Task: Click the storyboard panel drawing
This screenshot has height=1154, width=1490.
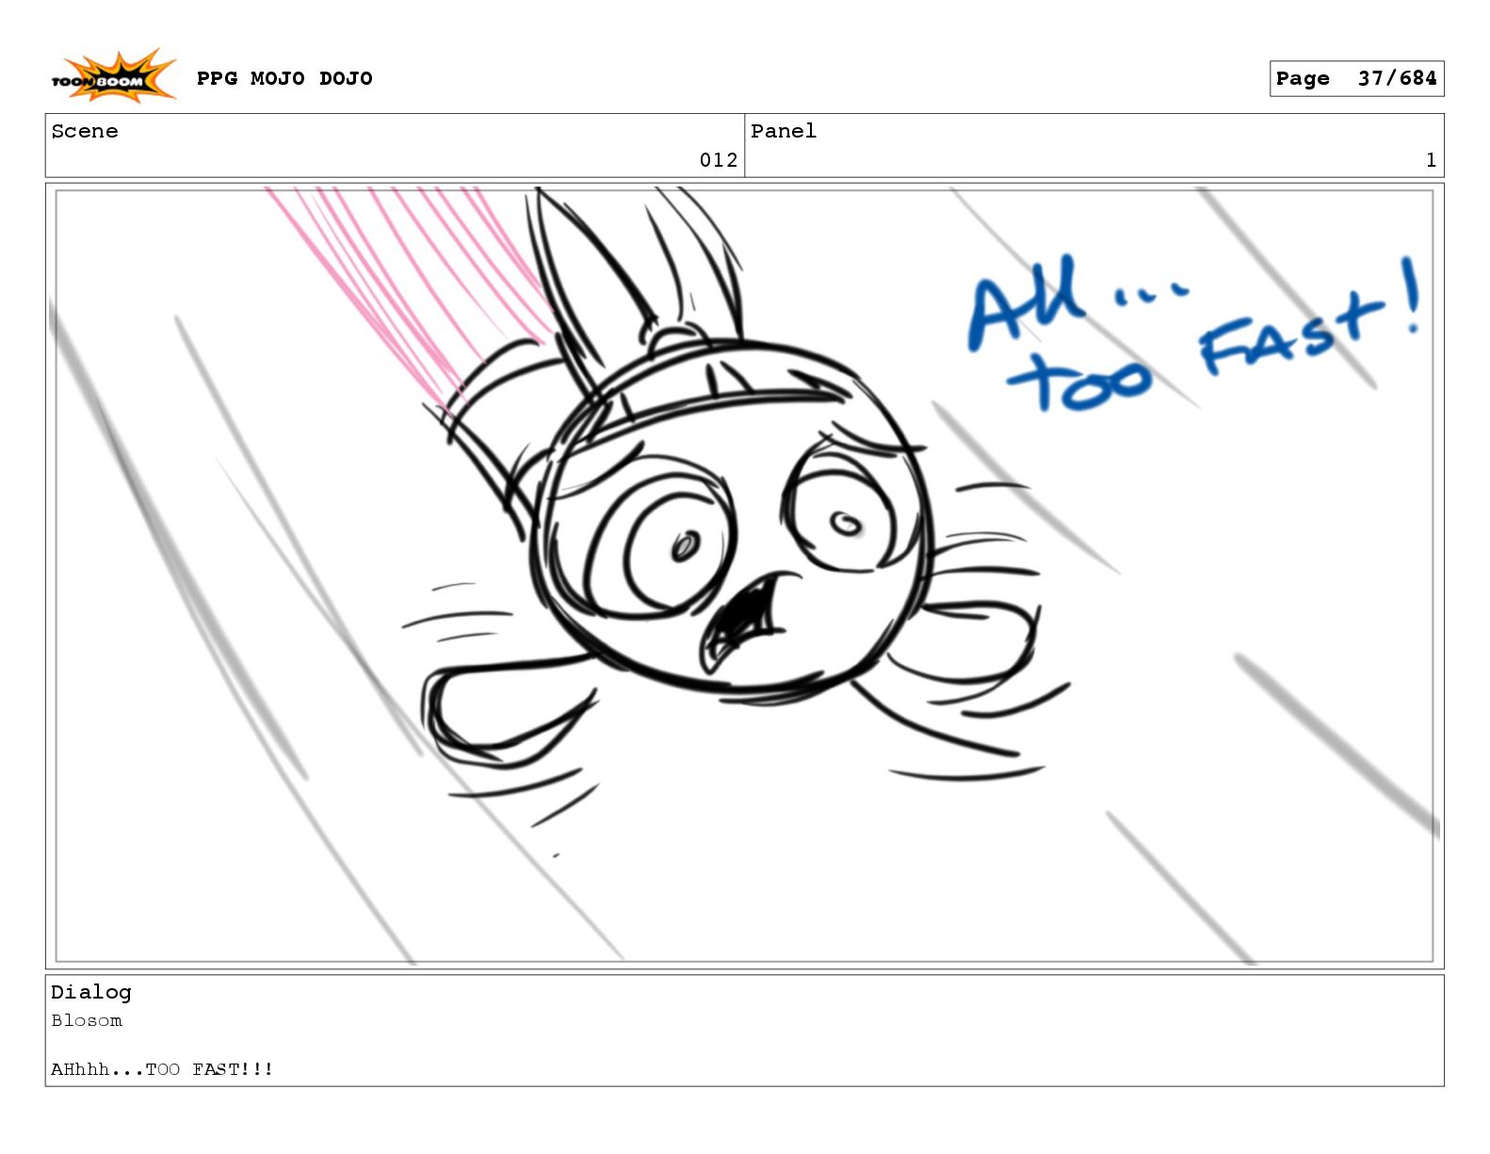Action: [744, 576]
